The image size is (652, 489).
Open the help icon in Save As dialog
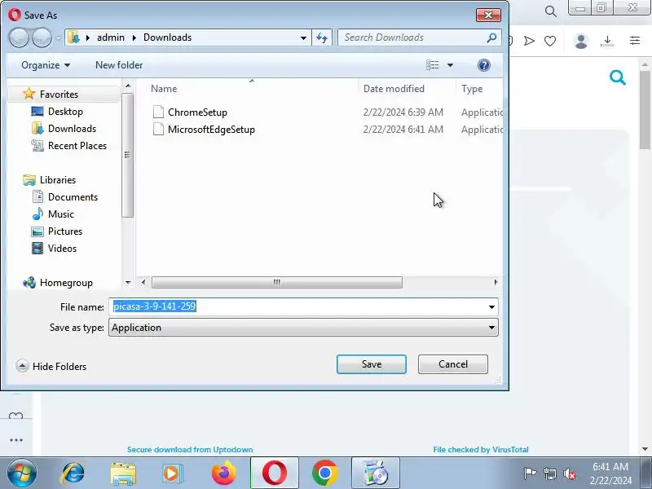tap(483, 65)
